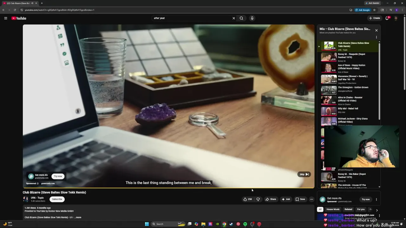Open Mix playlist options menu
406x228 pixels.
(377, 37)
